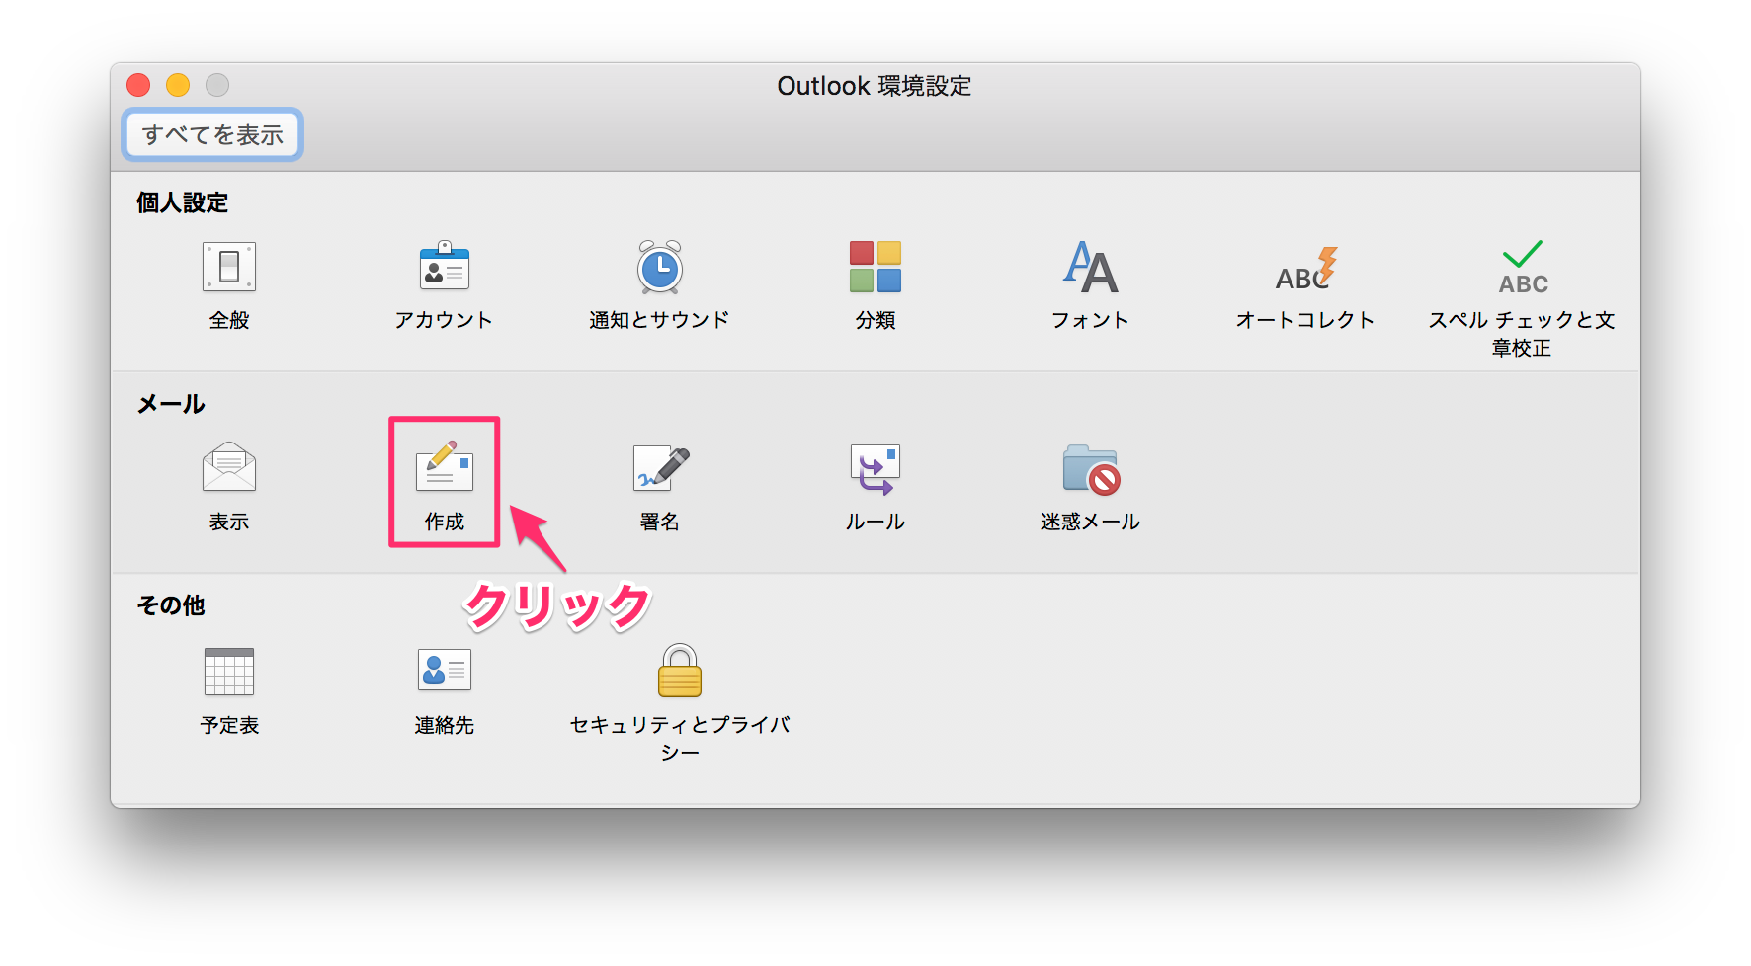Click the 作成 compose icon
Screen dimensions: 1751x966
click(x=445, y=466)
